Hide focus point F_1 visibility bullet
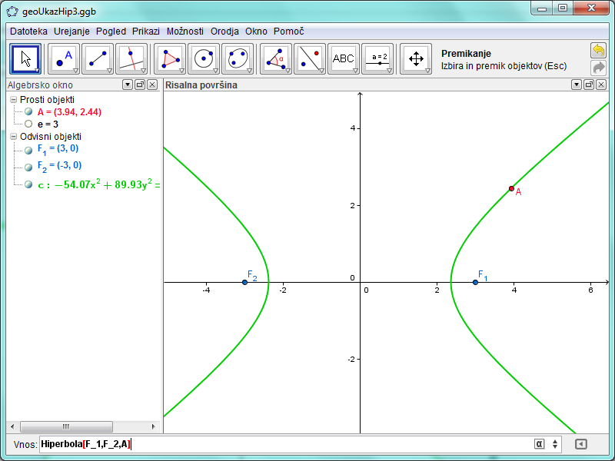The height and width of the screenshot is (461, 615). (28, 149)
